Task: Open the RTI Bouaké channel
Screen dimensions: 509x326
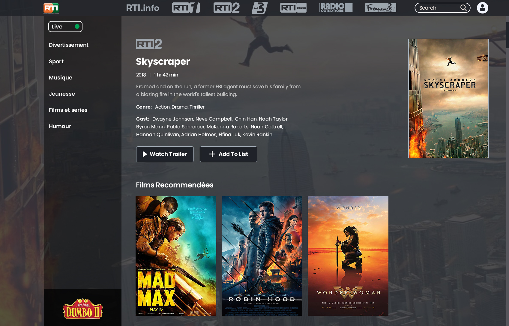Action: 293,8
